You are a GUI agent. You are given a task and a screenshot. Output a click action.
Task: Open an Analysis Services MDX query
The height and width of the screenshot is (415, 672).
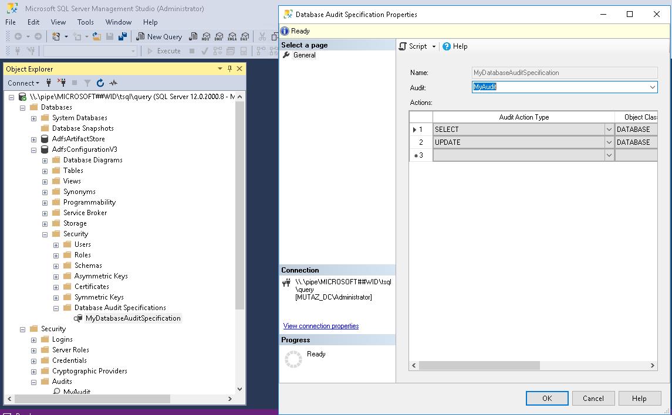click(x=206, y=37)
